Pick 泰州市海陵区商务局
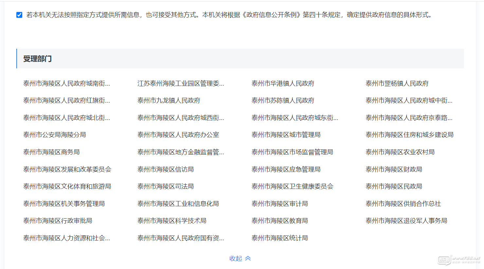The image size is (484, 269). (x=51, y=152)
